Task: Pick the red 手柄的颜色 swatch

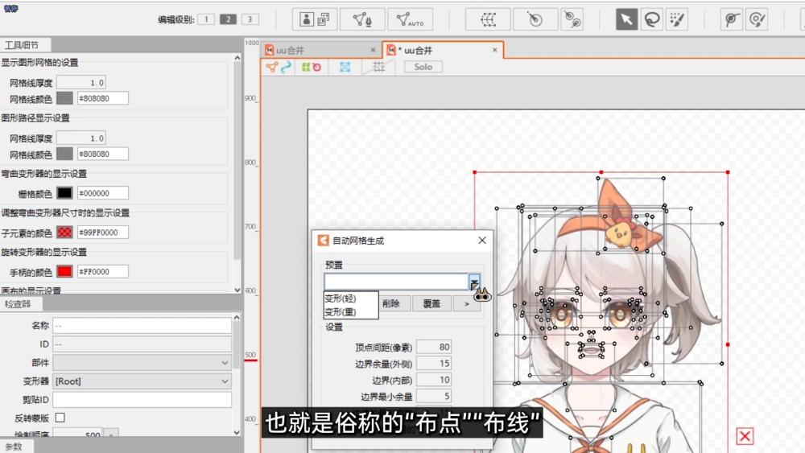Action: pos(64,271)
